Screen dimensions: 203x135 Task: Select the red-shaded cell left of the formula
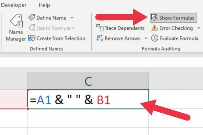tap(14, 100)
